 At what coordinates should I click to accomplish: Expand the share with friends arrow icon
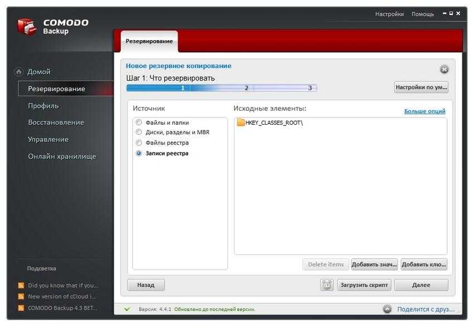(387, 309)
